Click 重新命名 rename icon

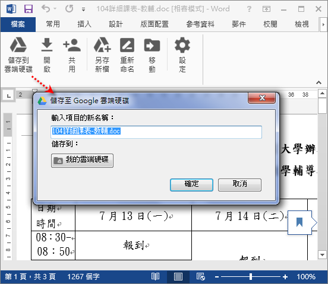(x=127, y=45)
